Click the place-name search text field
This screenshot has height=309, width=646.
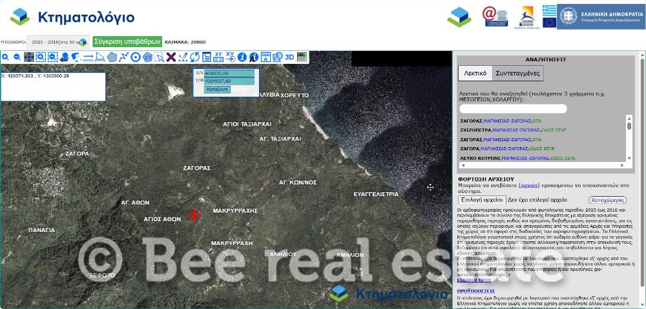click(513, 108)
